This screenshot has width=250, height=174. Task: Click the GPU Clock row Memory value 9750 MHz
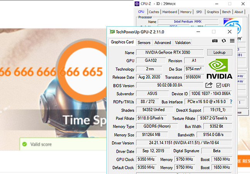click(x=185, y=159)
